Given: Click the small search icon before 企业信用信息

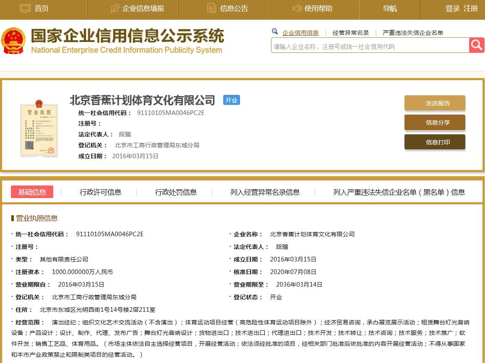Looking at the screenshot, I should pyautogui.click(x=275, y=31).
